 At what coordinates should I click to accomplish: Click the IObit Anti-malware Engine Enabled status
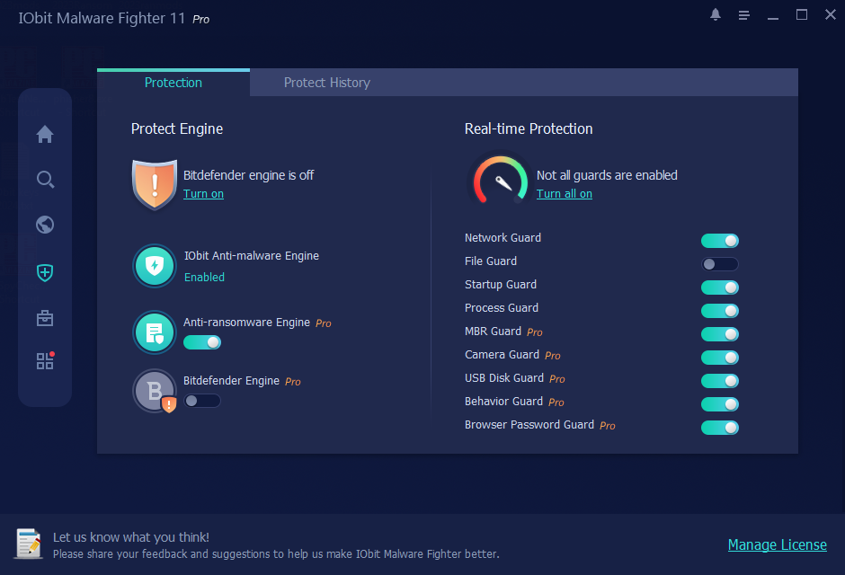click(x=204, y=278)
